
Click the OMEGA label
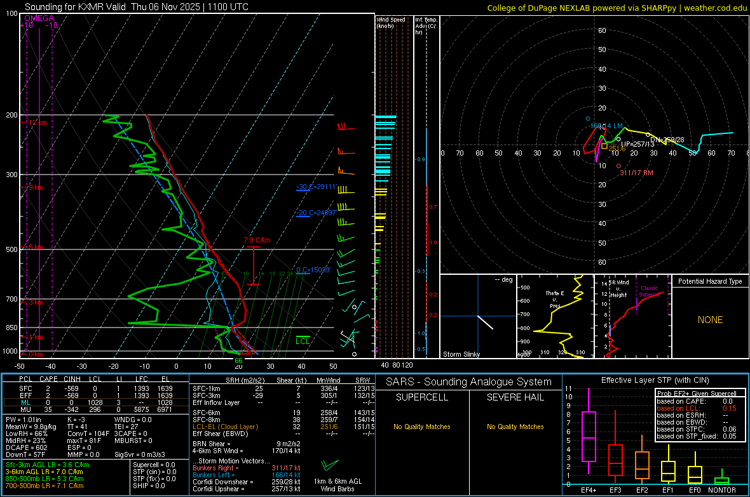click(x=39, y=18)
